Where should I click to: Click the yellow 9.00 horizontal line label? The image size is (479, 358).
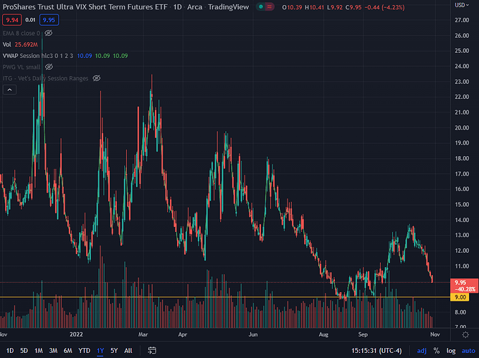[x=460, y=297]
